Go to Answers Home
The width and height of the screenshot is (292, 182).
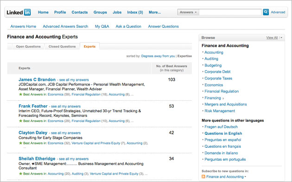[23, 26]
